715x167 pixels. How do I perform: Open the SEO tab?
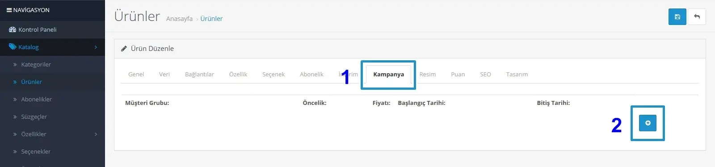click(x=485, y=74)
